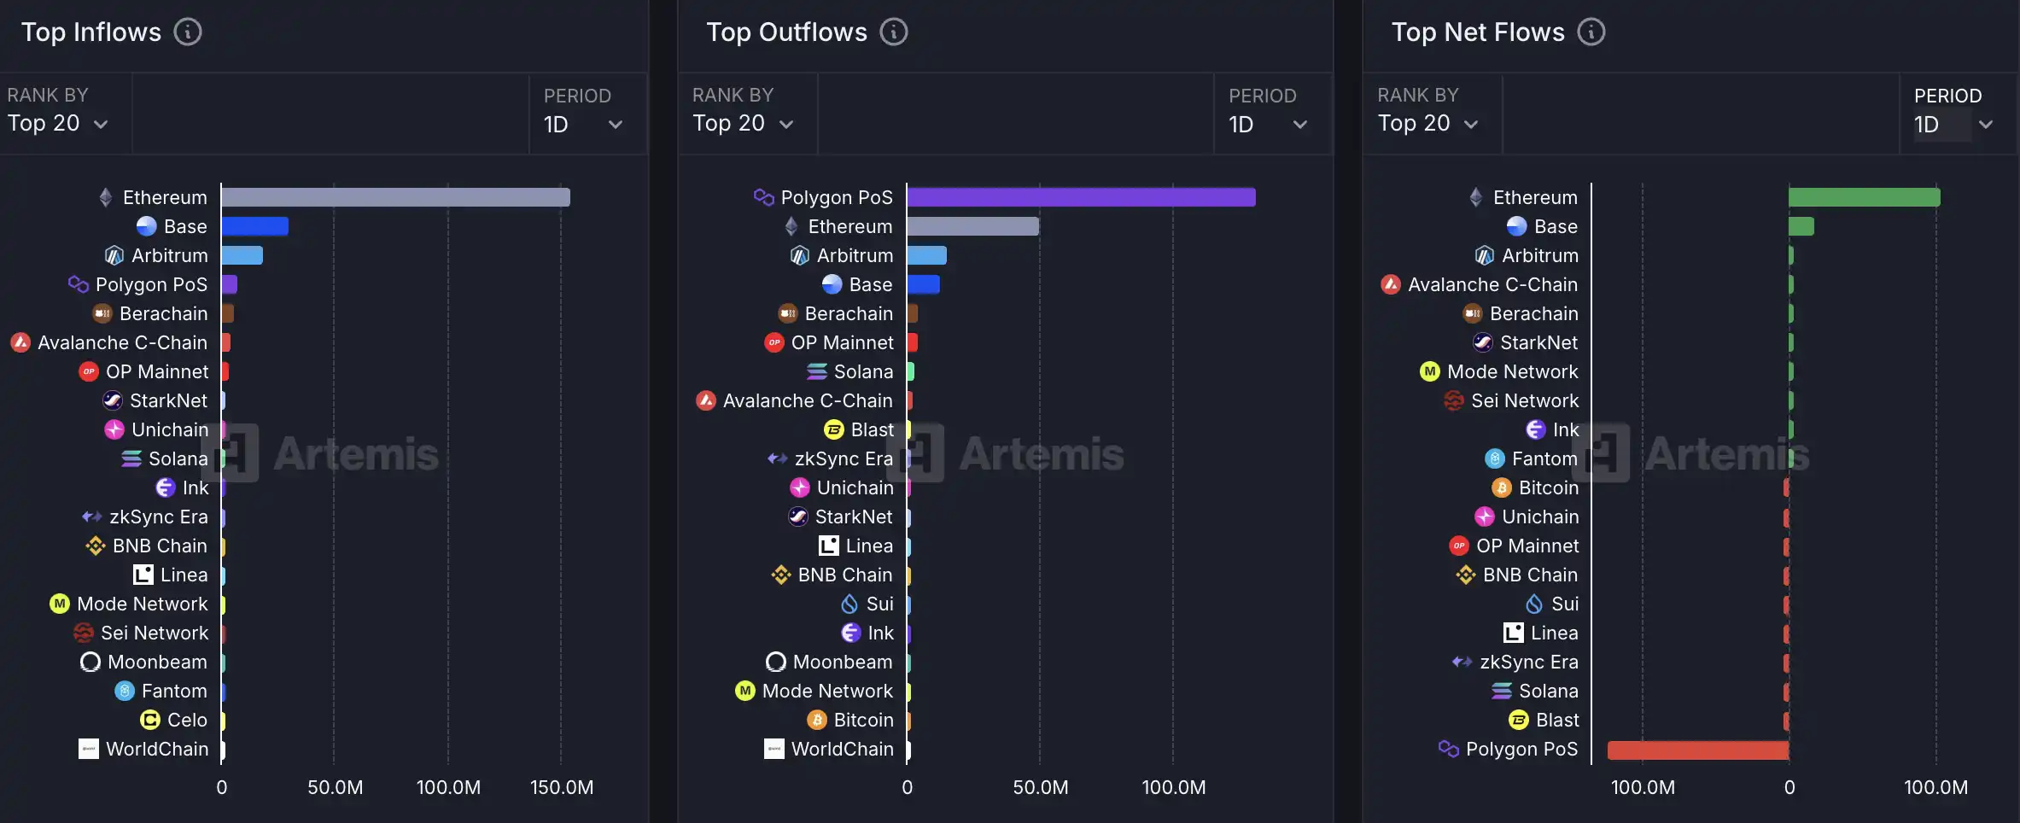This screenshot has width=2020, height=823.
Task: Open Rank By dropdown in Top Inflows
Action: tap(58, 124)
